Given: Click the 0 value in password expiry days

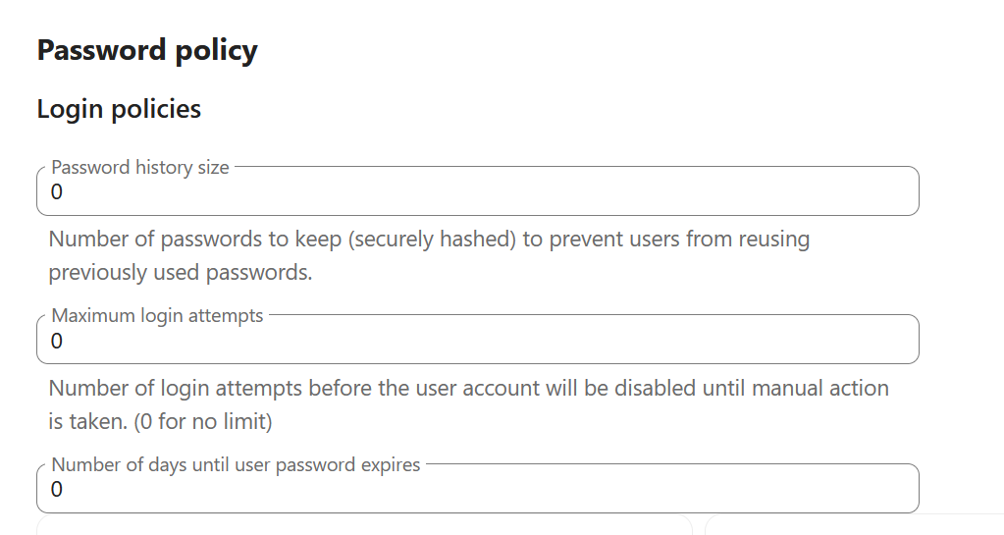Looking at the screenshot, I should coord(57,490).
